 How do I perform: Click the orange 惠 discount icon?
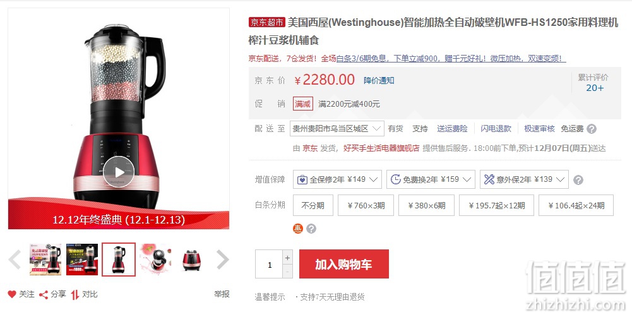pos(297,229)
